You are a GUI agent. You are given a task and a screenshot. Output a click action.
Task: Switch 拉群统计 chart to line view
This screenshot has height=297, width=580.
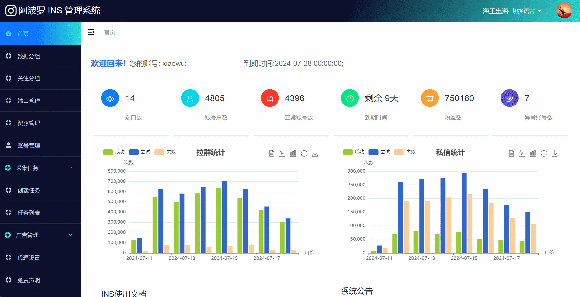coord(282,153)
